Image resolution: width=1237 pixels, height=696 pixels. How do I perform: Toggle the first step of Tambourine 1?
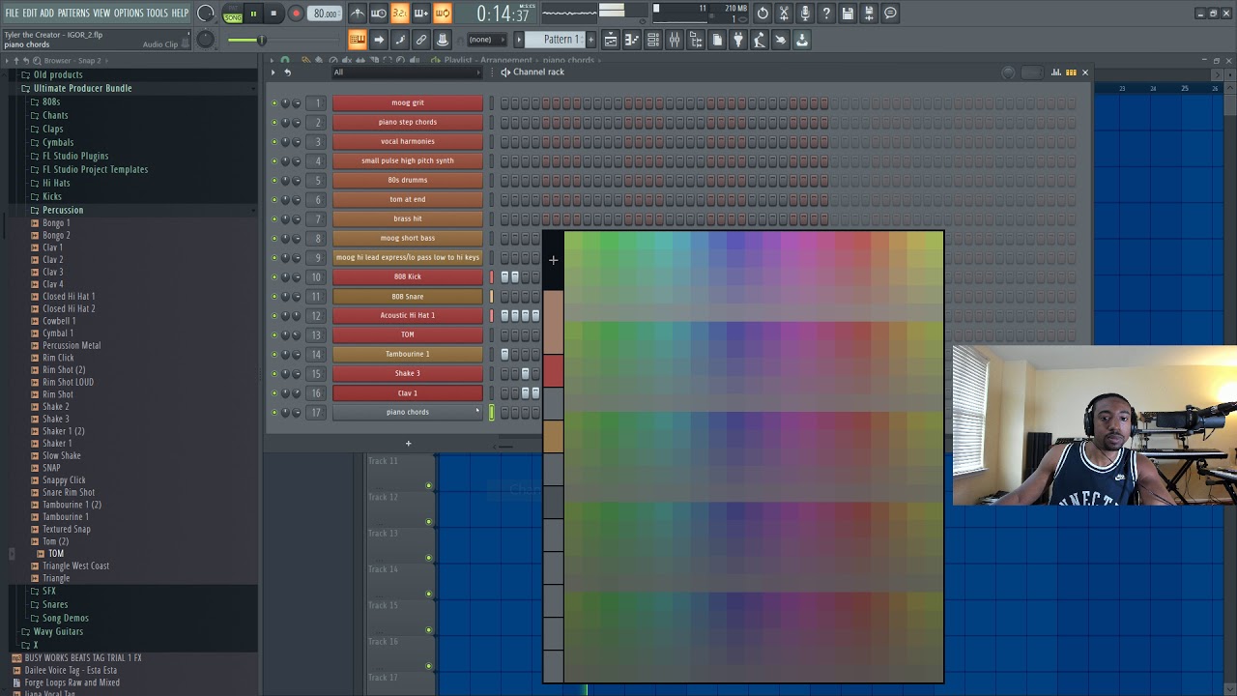504,354
